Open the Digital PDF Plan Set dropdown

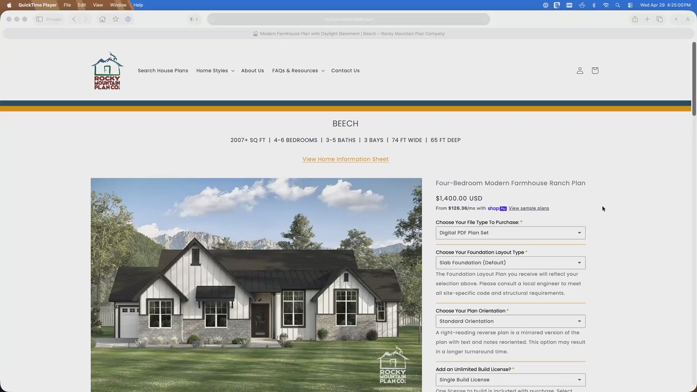pyautogui.click(x=510, y=233)
